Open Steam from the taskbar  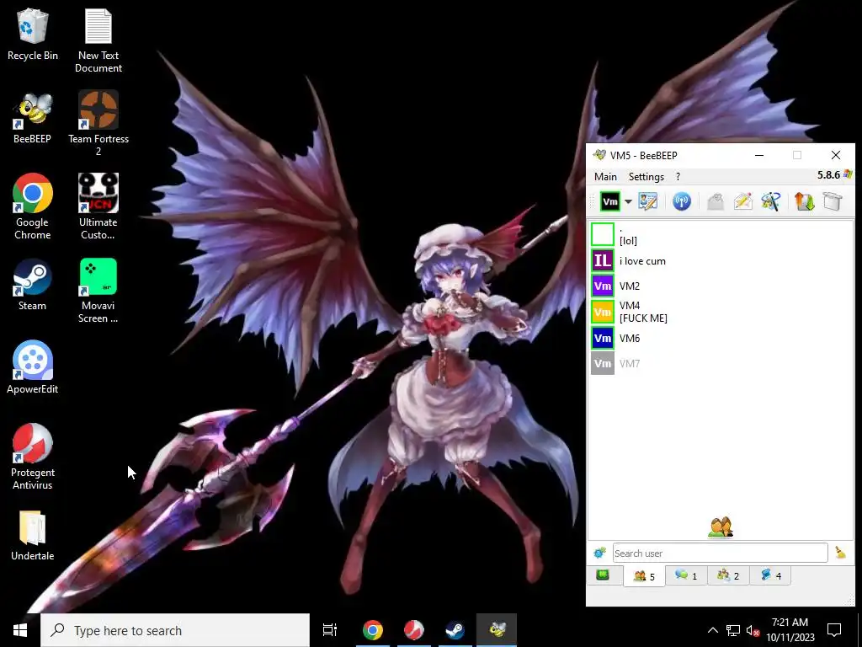[455, 630]
